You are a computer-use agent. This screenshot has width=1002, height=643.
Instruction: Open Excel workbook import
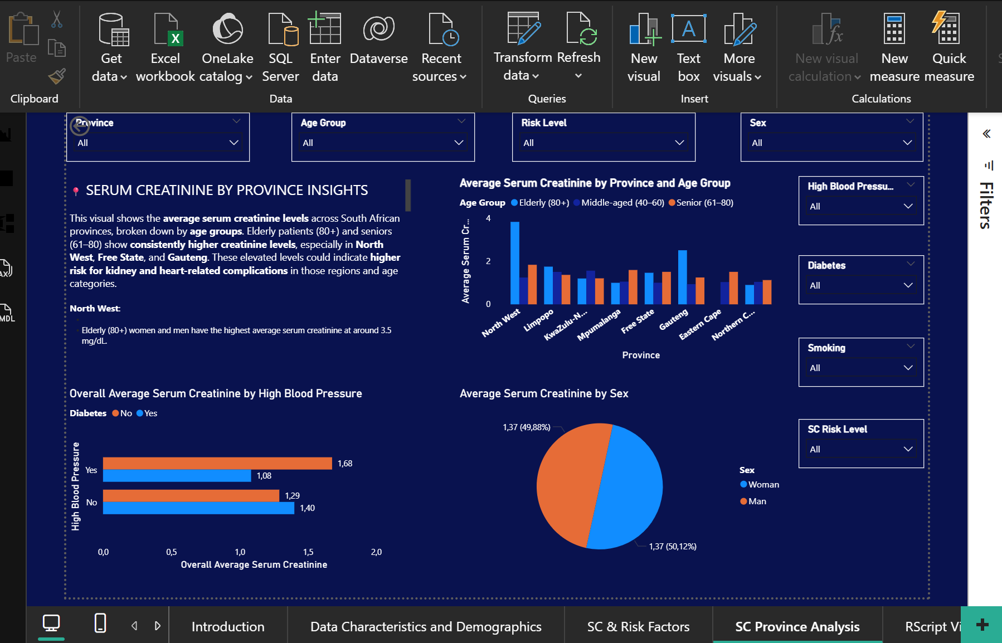click(x=166, y=30)
